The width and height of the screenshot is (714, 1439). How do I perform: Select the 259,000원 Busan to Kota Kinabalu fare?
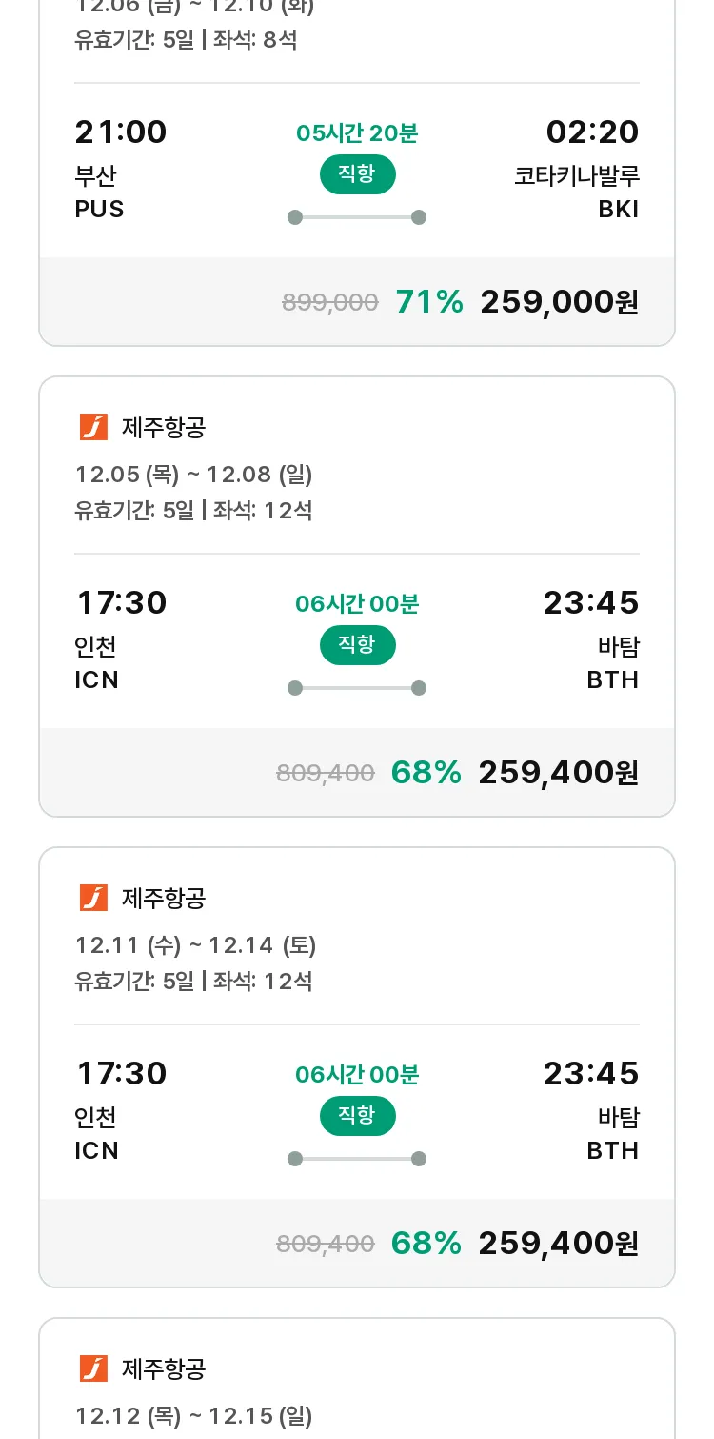(x=559, y=302)
